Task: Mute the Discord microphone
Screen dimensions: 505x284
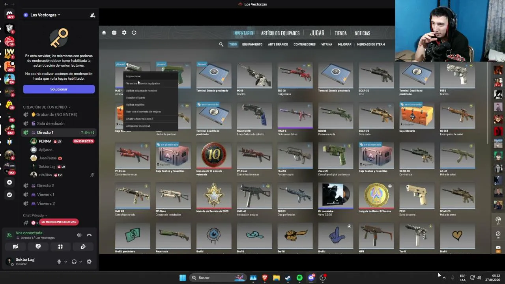Action: point(59,262)
